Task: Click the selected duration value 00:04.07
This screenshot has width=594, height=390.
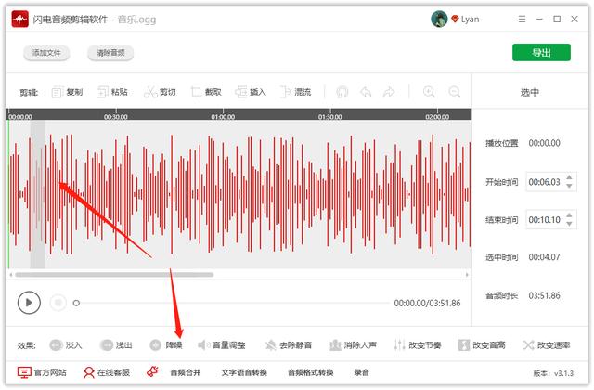Action: point(545,257)
